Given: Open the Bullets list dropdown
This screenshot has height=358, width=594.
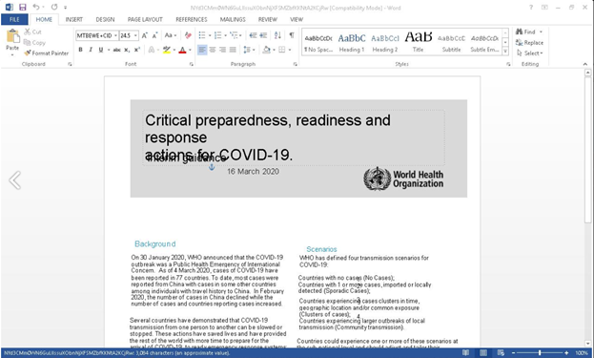Looking at the screenshot, I should tap(210, 35).
